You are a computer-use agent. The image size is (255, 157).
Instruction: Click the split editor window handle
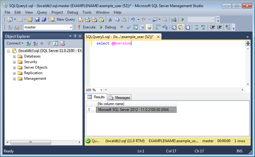click(248, 43)
